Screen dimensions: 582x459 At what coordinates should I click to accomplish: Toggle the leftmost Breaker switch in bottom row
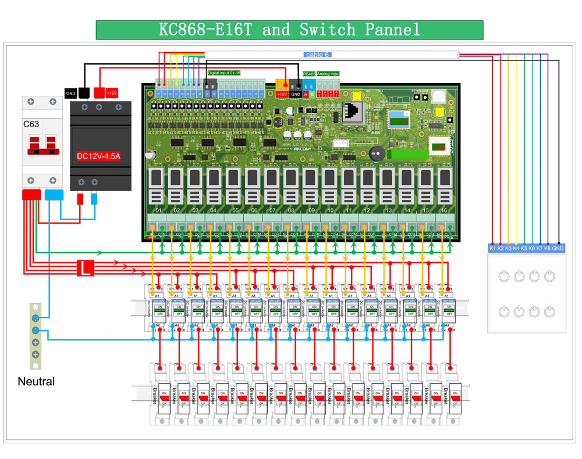(x=164, y=398)
